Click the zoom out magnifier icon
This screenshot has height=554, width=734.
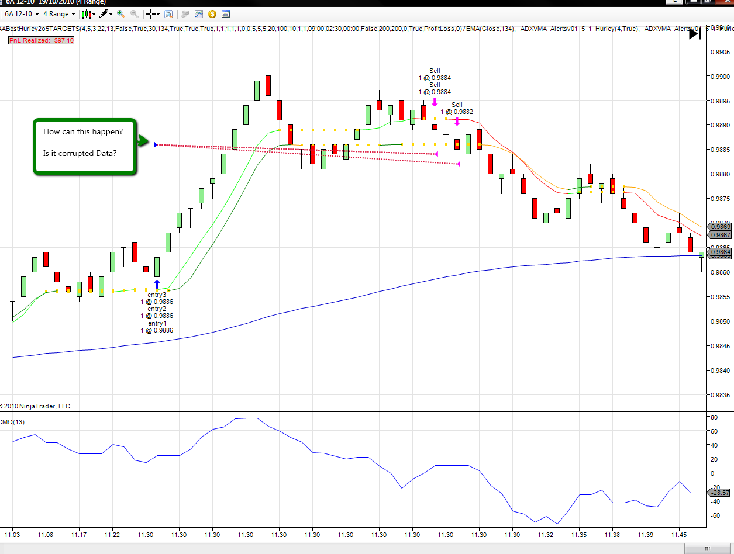pyautogui.click(x=135, y=13)
